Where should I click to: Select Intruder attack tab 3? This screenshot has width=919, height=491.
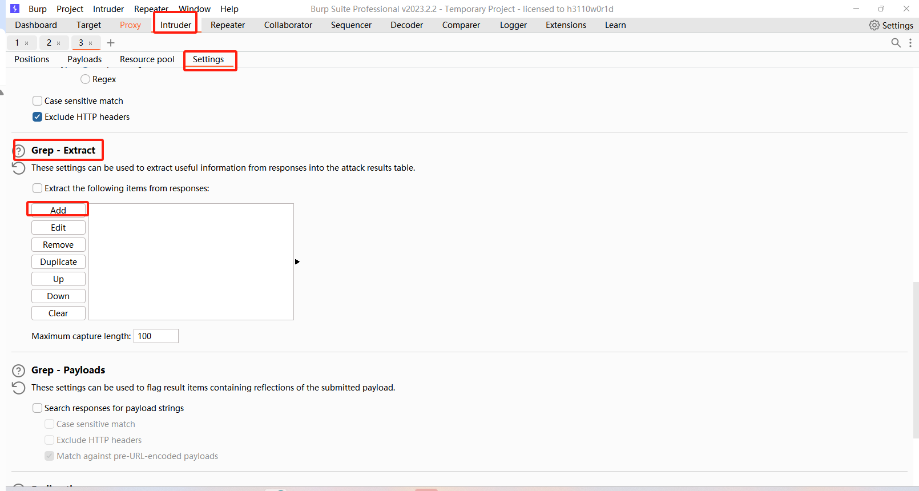(x=81, y=43)
